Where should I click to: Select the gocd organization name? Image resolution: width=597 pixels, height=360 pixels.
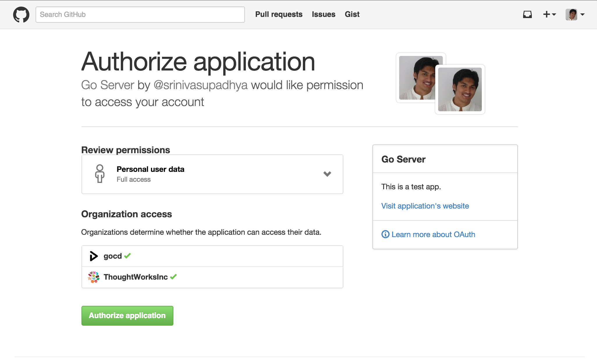113,256
